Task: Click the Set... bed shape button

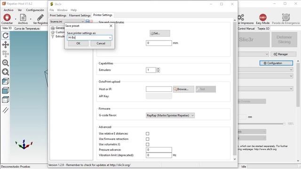Action: (x=160, y=33)
